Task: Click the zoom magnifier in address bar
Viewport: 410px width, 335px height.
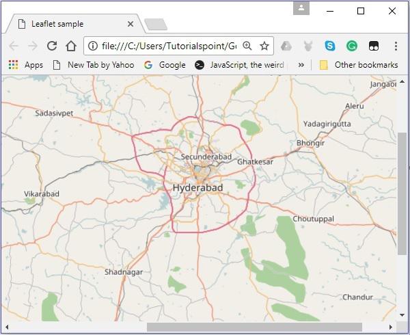Action: click(x=247, y=46)
